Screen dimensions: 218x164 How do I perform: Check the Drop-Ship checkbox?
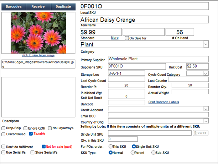(x=4, y=128)
